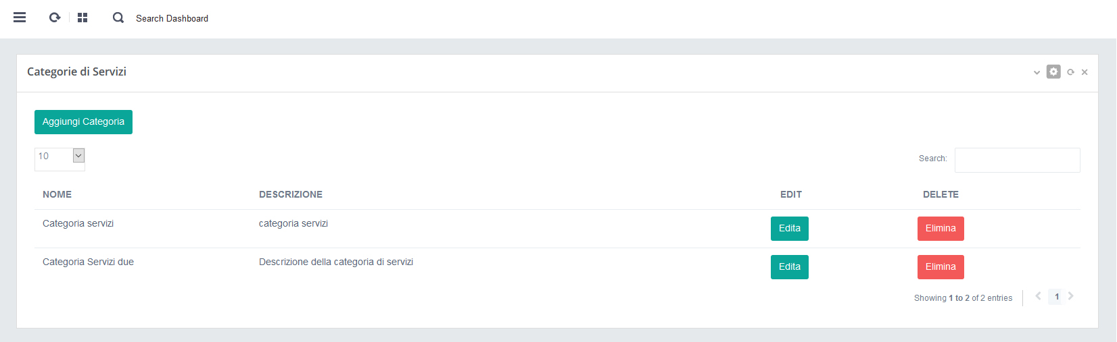Edit the Categoria Servizi due row

pos(789,267)
